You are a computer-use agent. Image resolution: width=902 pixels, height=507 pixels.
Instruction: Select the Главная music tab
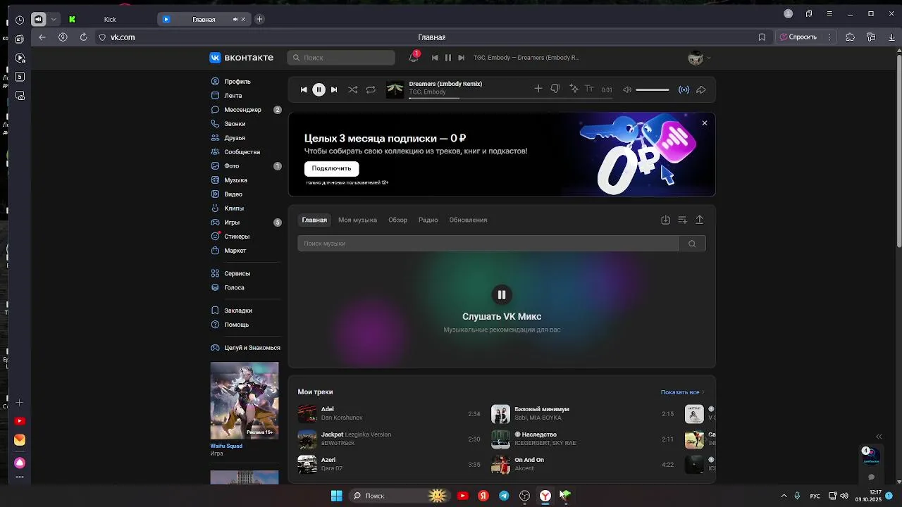tap(314, 220)
